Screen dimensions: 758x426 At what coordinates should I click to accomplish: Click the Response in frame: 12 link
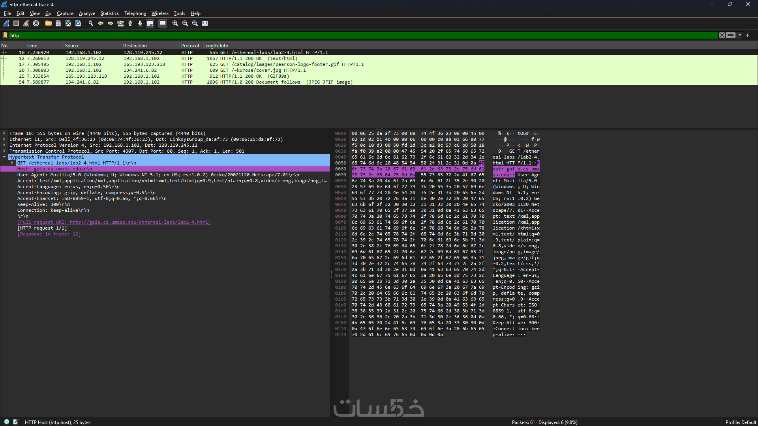point(49,234)
